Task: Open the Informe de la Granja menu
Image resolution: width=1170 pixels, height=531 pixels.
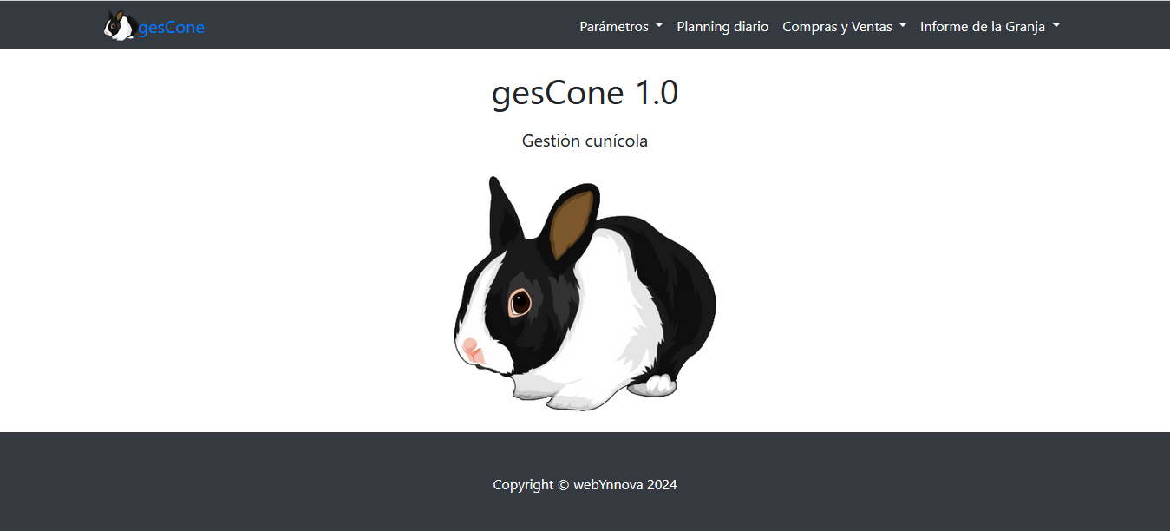Action: click(982, 27)
